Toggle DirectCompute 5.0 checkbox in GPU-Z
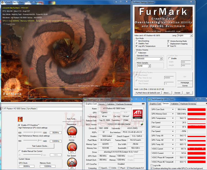 point(128,168)
